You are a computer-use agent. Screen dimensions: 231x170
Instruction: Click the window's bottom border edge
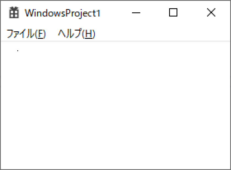tap(116, 169)
